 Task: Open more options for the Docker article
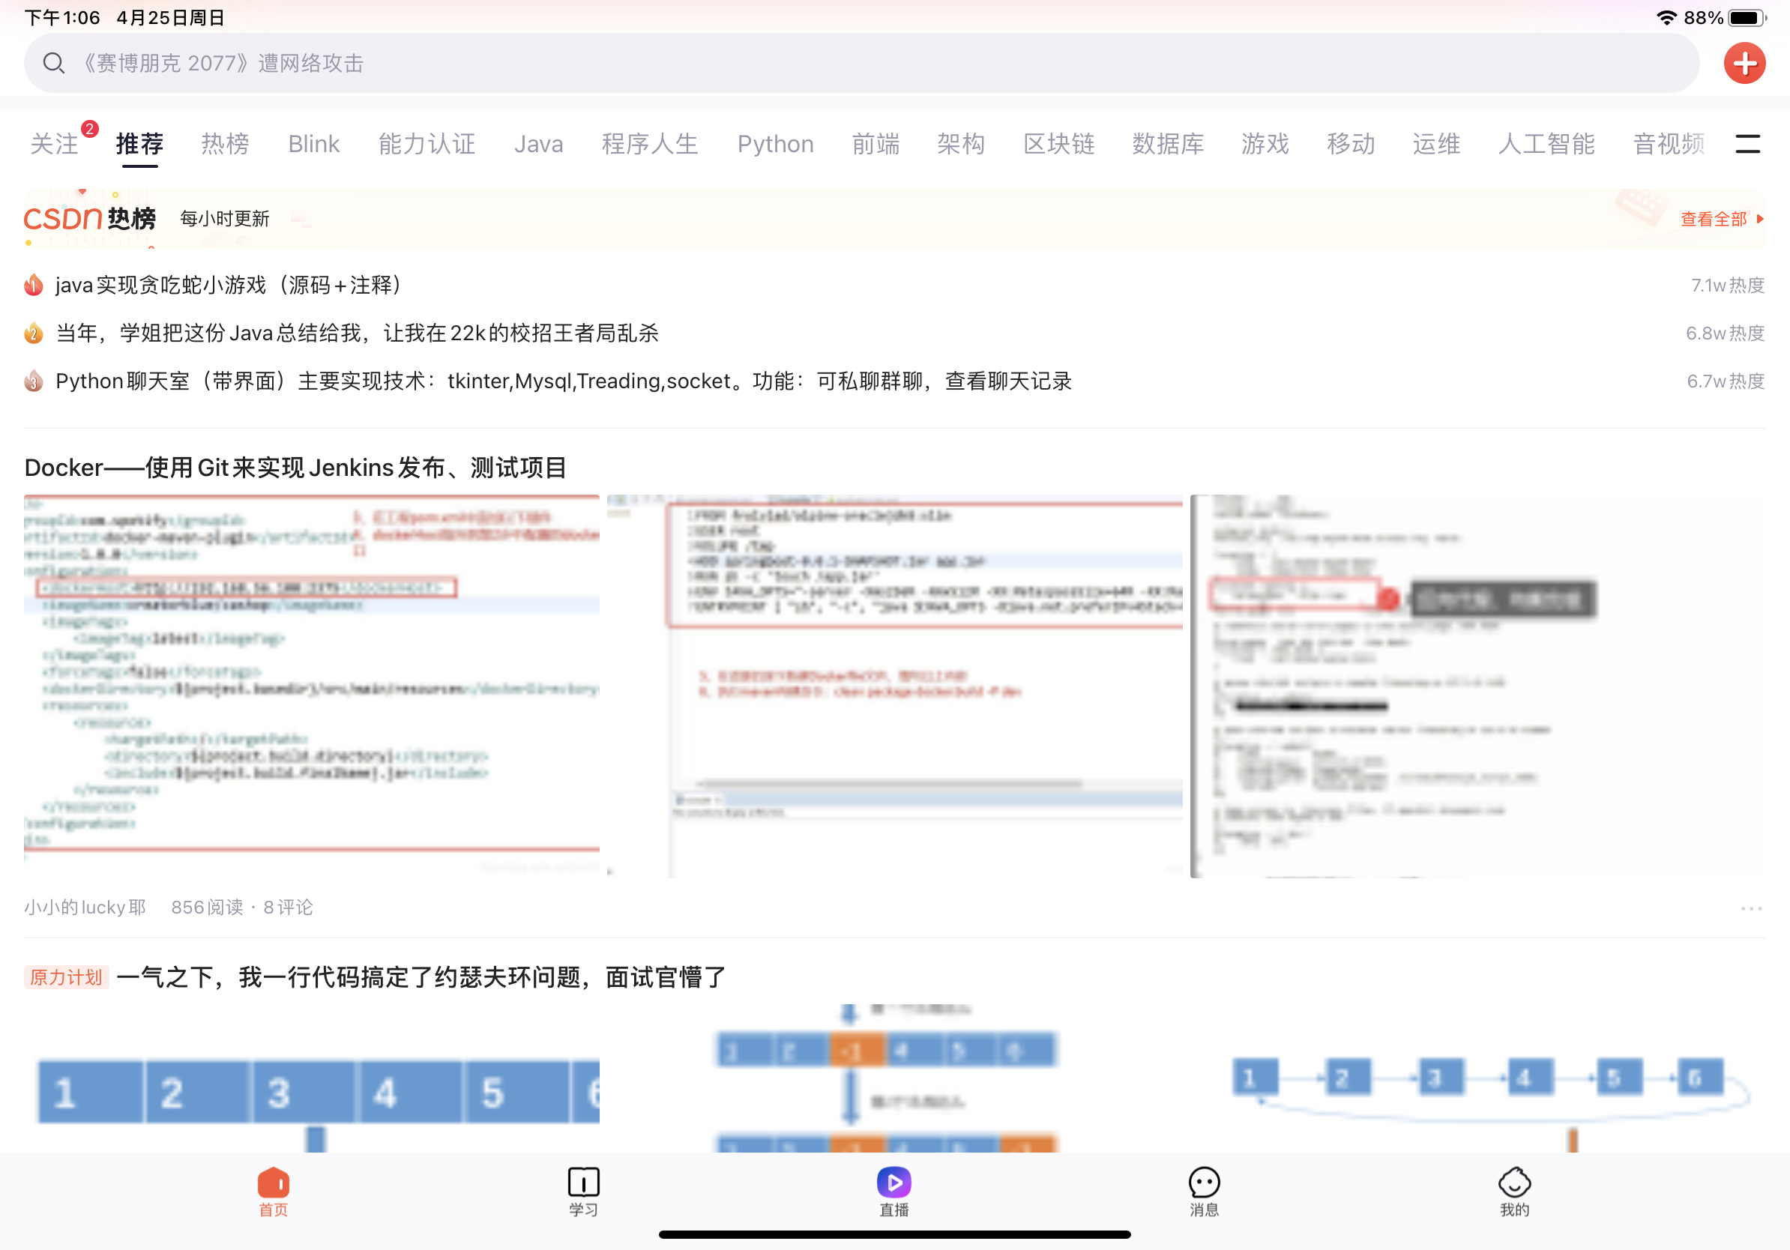(1751, 908)
